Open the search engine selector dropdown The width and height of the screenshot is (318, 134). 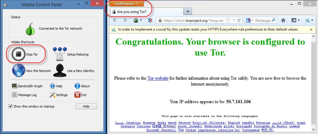pyautogui.click(x=249, y=21)
